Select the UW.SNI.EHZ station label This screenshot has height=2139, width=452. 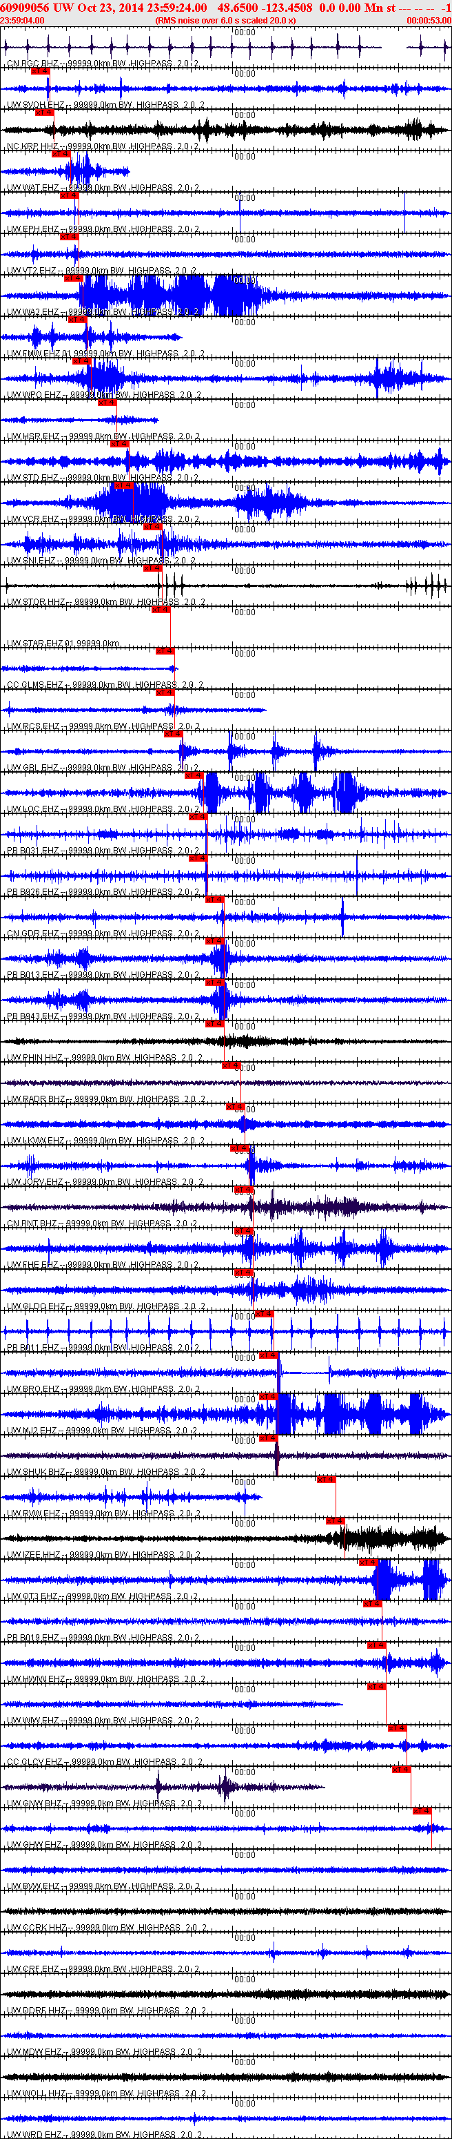tap(101, 561)
